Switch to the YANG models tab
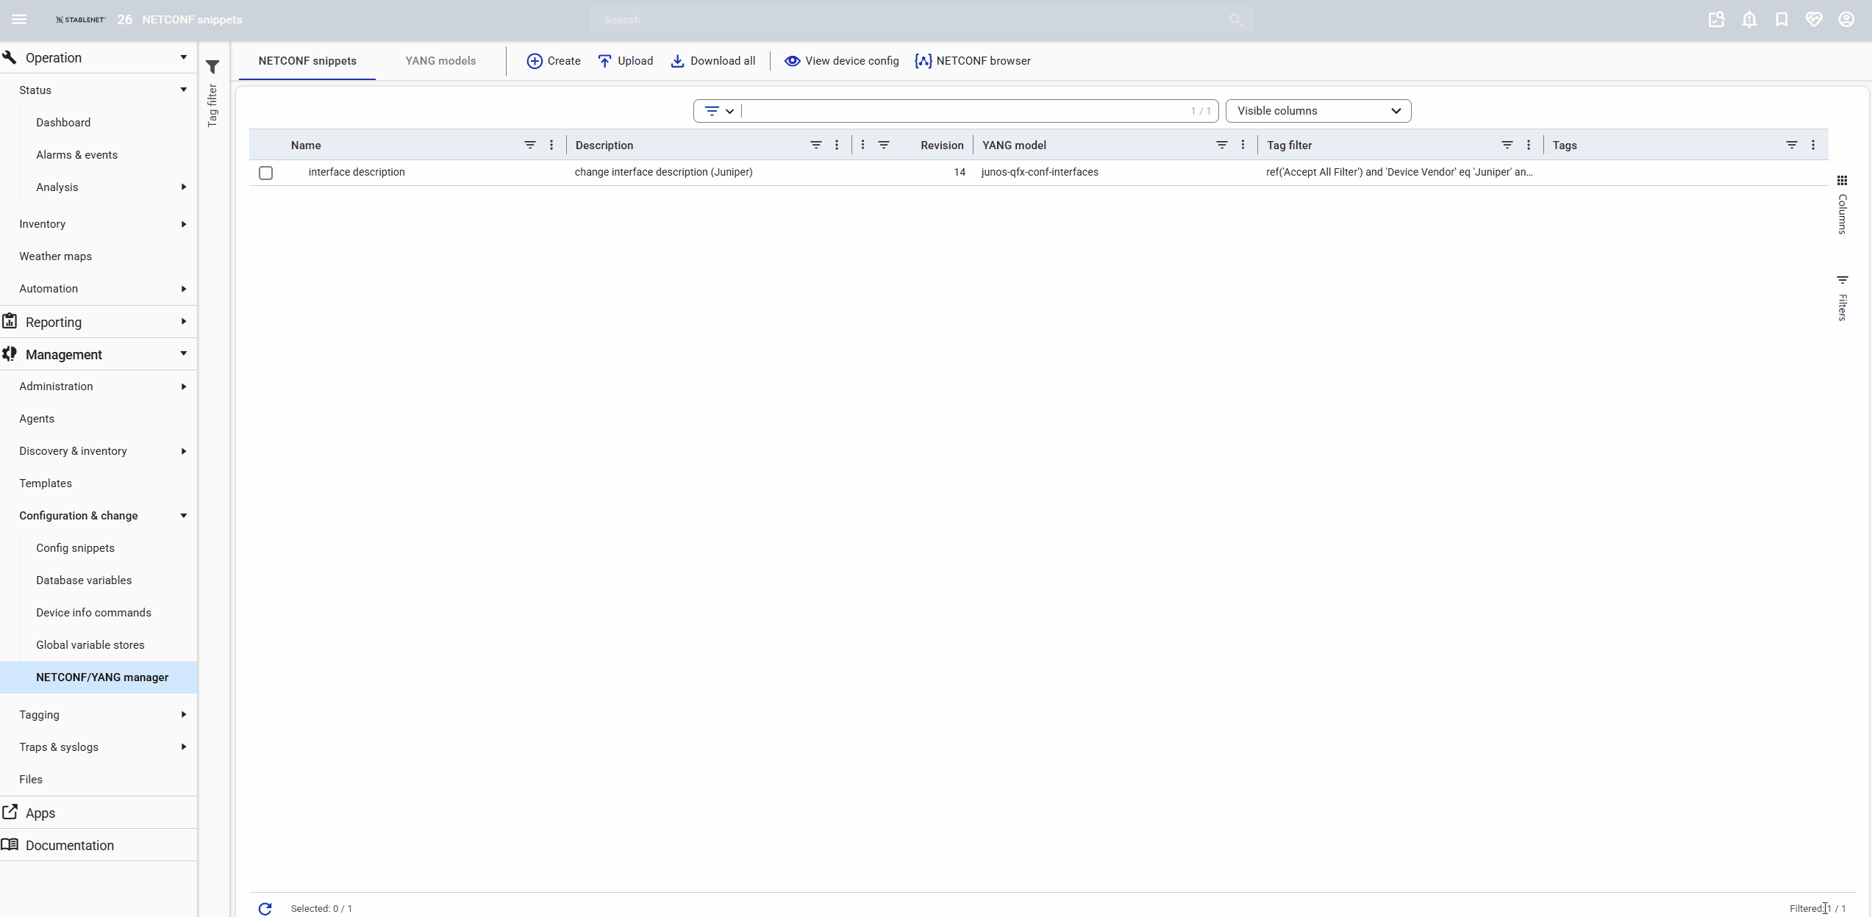This screenshot has width=1872, height=917. click(x=440, y=61)
